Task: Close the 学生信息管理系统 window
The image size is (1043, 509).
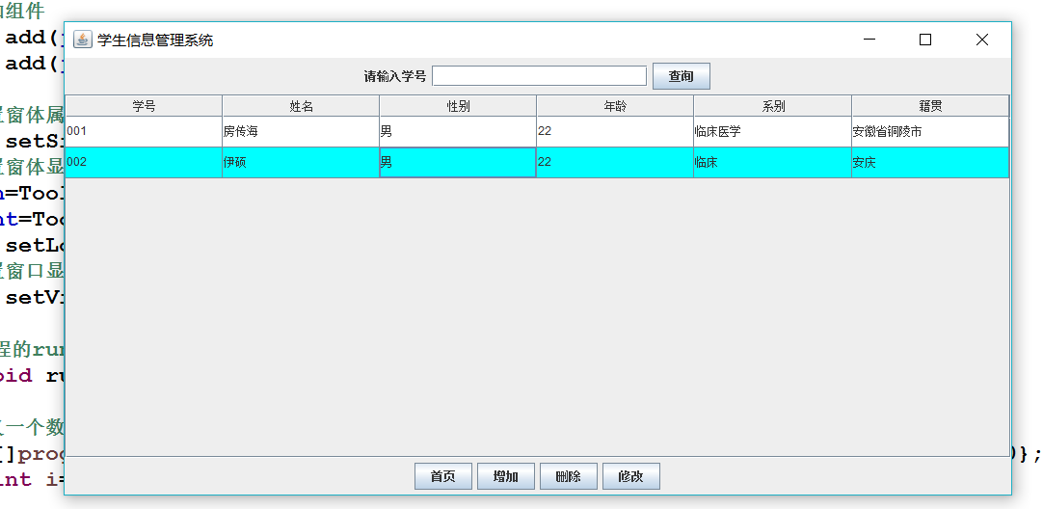Action: coord(982,40)
